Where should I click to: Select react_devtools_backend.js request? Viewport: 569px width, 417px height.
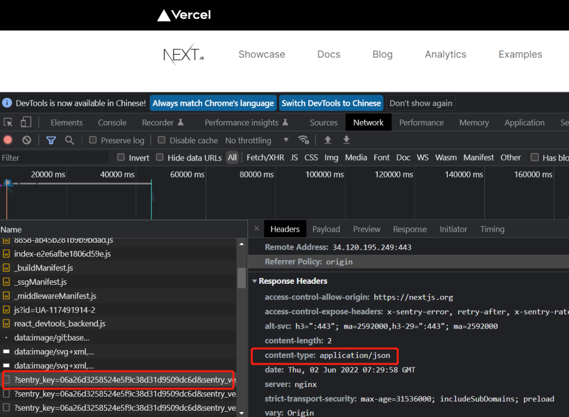(x=118, y=323)
